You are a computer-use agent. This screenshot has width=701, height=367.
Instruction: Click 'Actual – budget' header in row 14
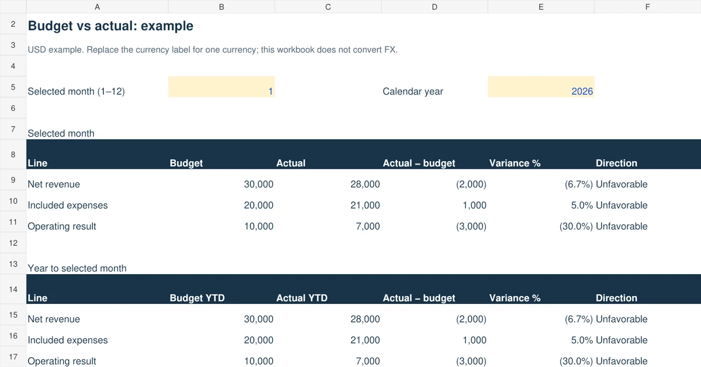[419, 298]
